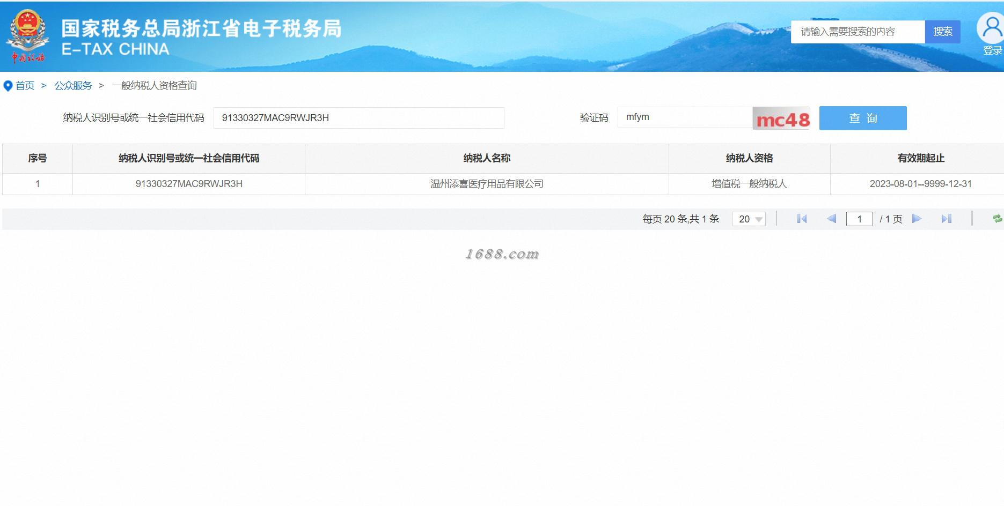Click the 一般纳税人资格查询 breadcrumb text
Viewport: 1004px width, 506px height.
[x=155, y=86]
